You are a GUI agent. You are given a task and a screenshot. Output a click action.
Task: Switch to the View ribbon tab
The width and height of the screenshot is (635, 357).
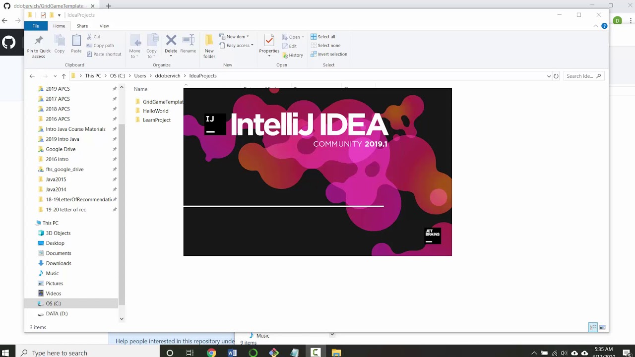pos(104,26)
